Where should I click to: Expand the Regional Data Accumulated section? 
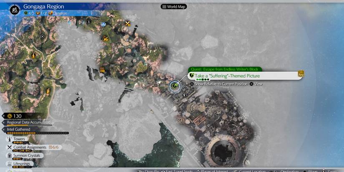click(x=28, y=122)
